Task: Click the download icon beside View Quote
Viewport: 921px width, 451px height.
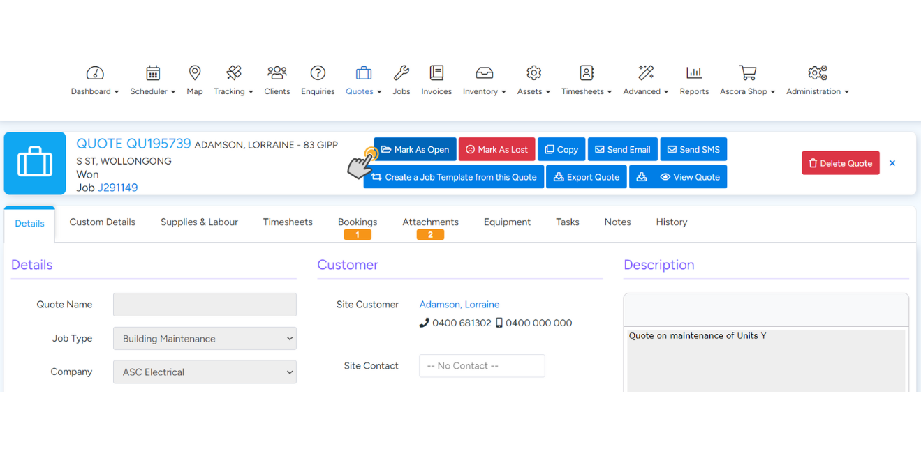Action: click(x=642, y=177)
